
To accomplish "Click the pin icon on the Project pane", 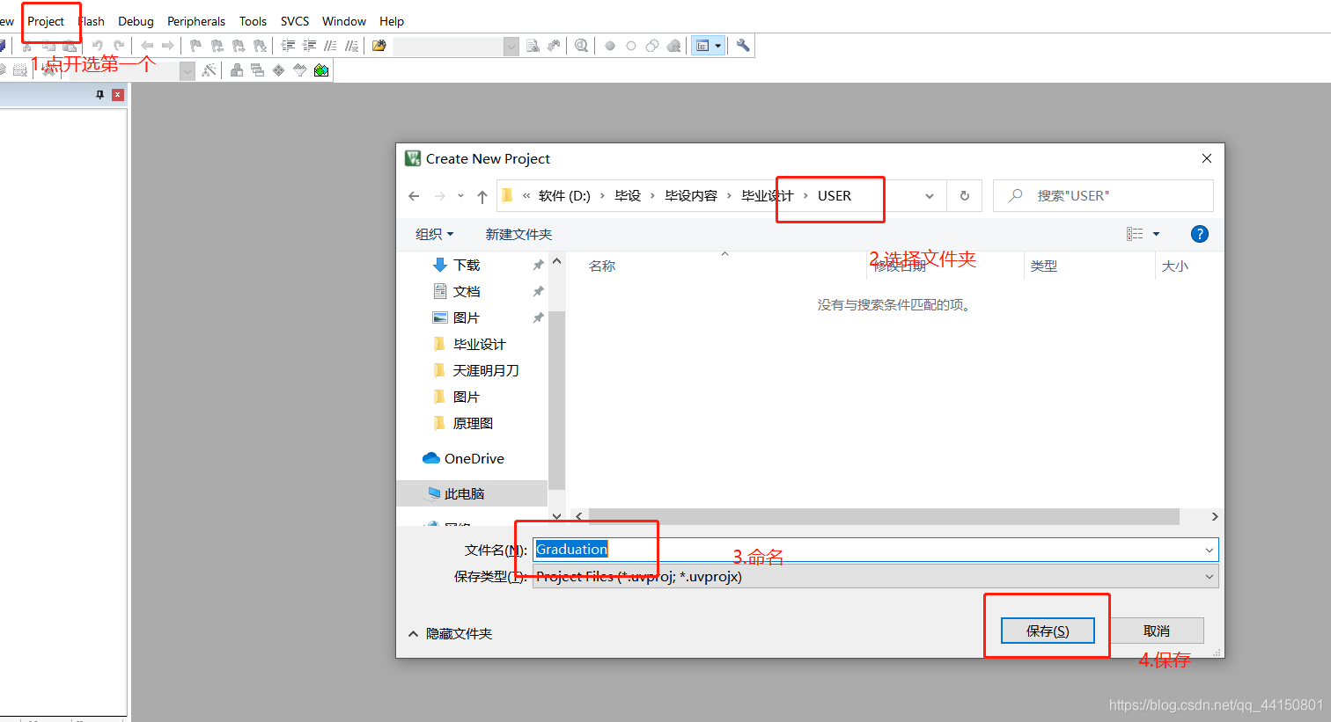I will coord(100,95).
